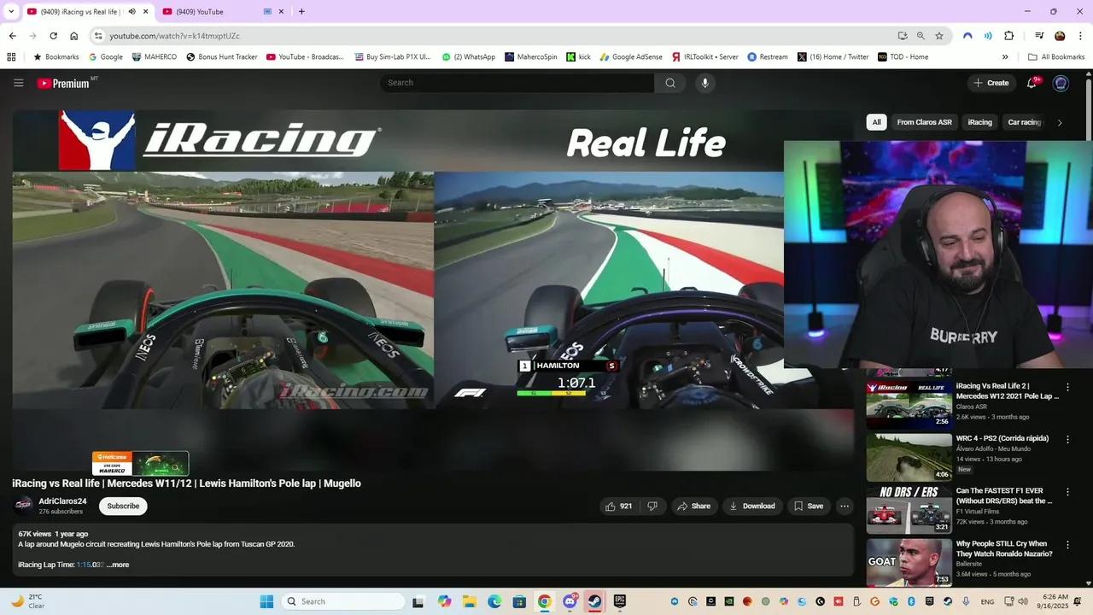Screen dimensions: 1093x615
Task: Open iRacing Vs Real Life 2 thumbnail
Action: click(909, 404)
